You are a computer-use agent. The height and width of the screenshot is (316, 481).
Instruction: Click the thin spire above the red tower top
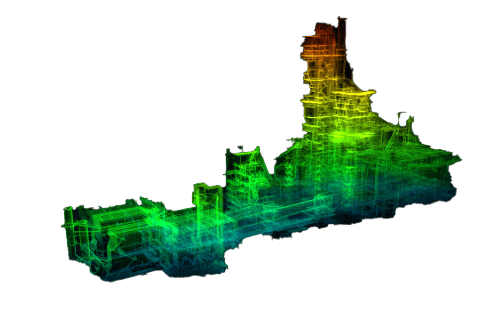coord(339,21)
